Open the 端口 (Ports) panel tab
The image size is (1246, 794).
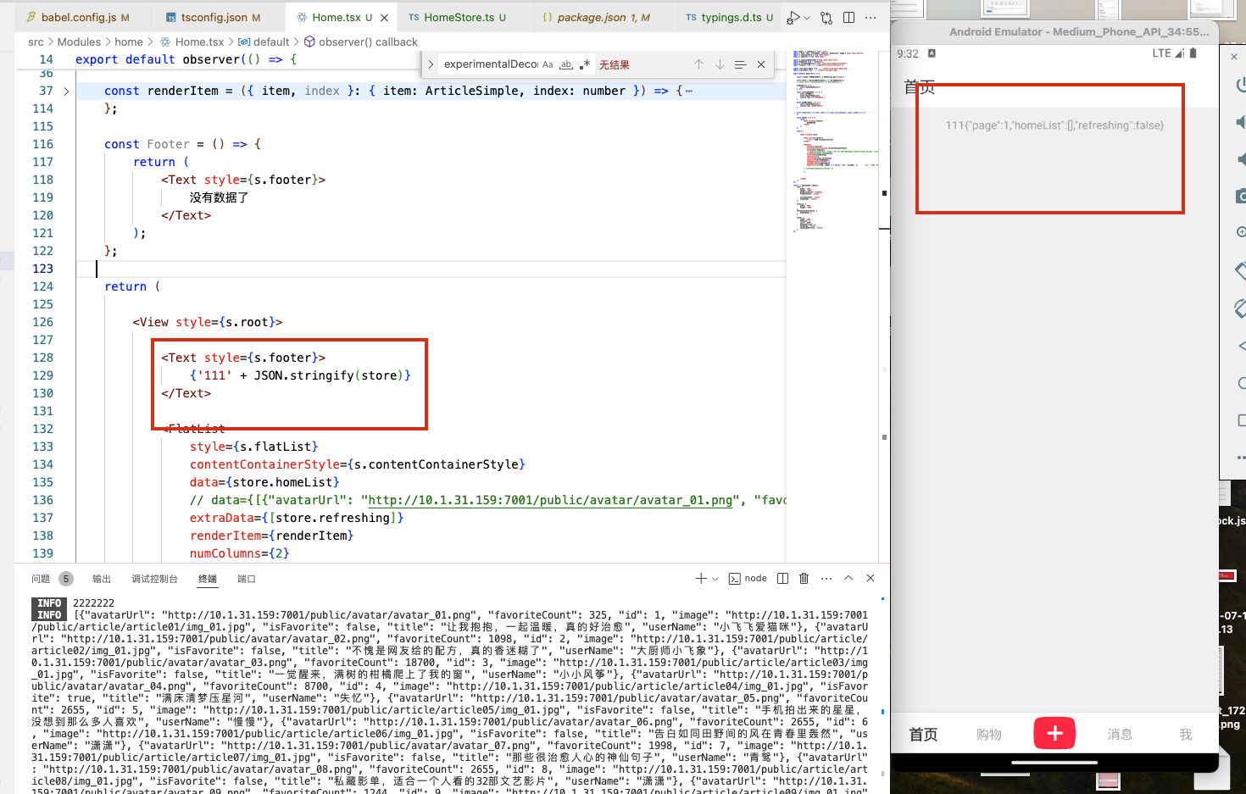point(247,579)
